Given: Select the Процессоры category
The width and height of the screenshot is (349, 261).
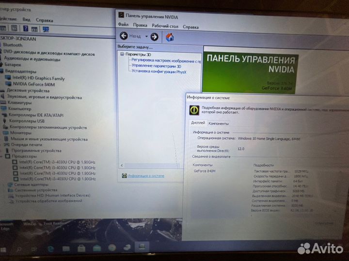Looking at the screenshot, I should [x=24, y=156].
